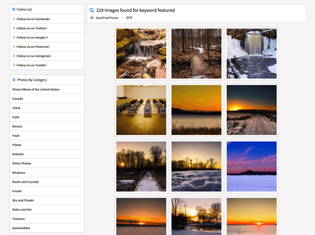Select the Weapons category
The width and height of the screenshot is (315, 235).
[18, 172]
